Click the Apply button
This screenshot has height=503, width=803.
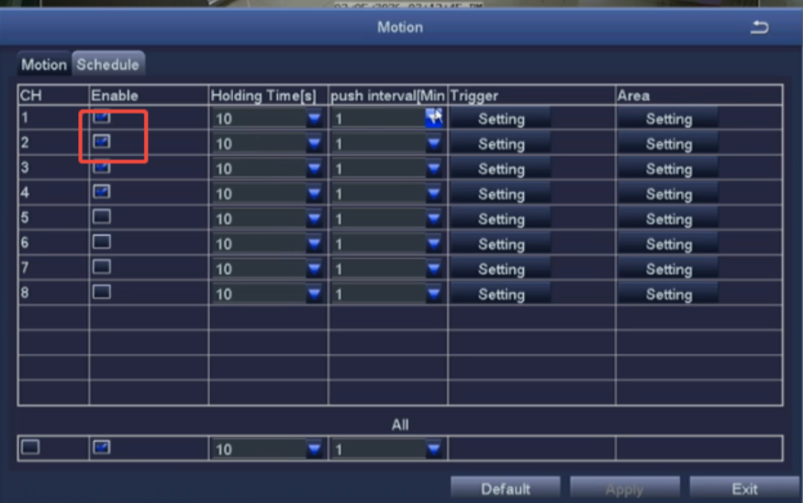624,489
